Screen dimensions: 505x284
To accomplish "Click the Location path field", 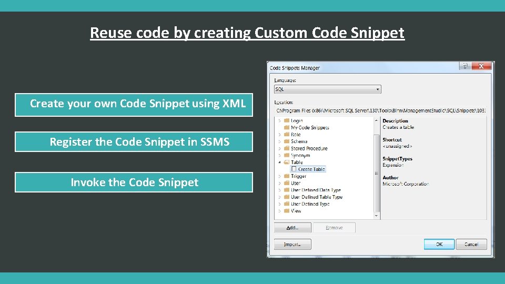I will click(x=380, y=110).
